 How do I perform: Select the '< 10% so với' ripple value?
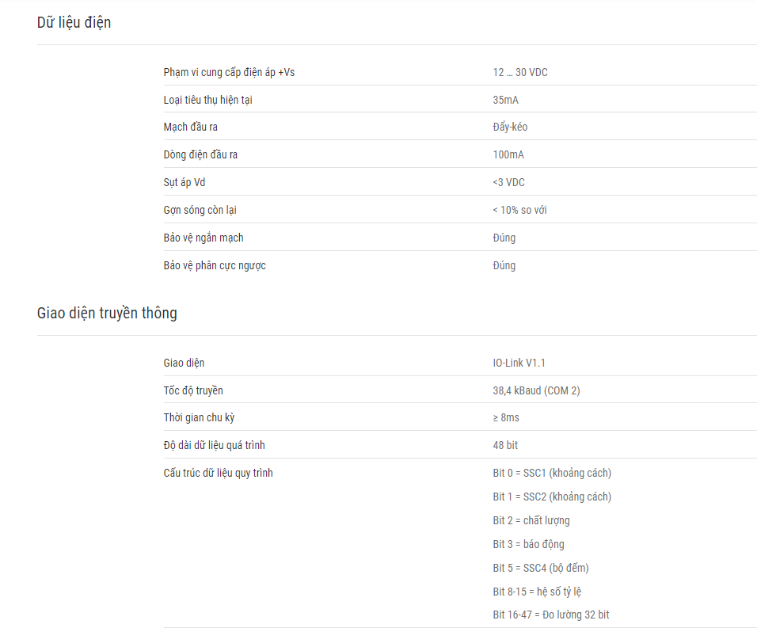(x=519, y=210)
